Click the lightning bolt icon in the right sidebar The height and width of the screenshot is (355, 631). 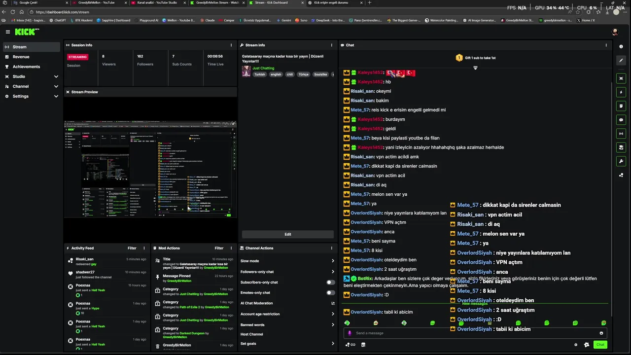621,92
